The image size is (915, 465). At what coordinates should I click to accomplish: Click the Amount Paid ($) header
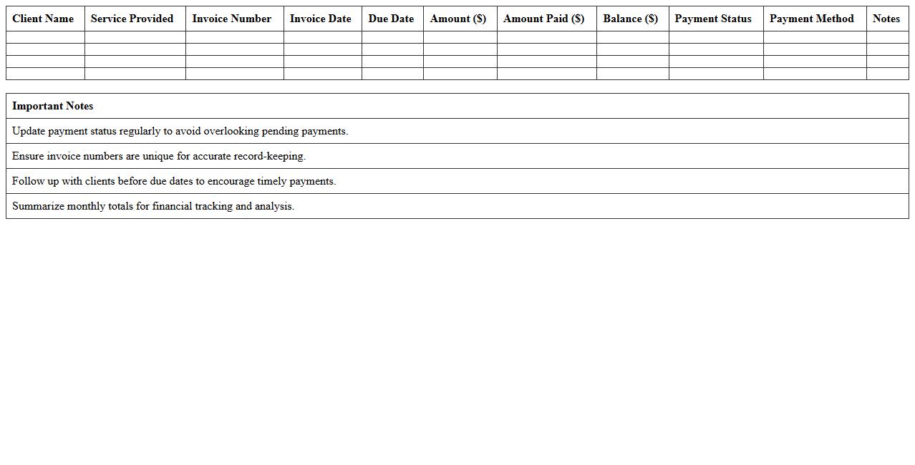click(543, 19)
